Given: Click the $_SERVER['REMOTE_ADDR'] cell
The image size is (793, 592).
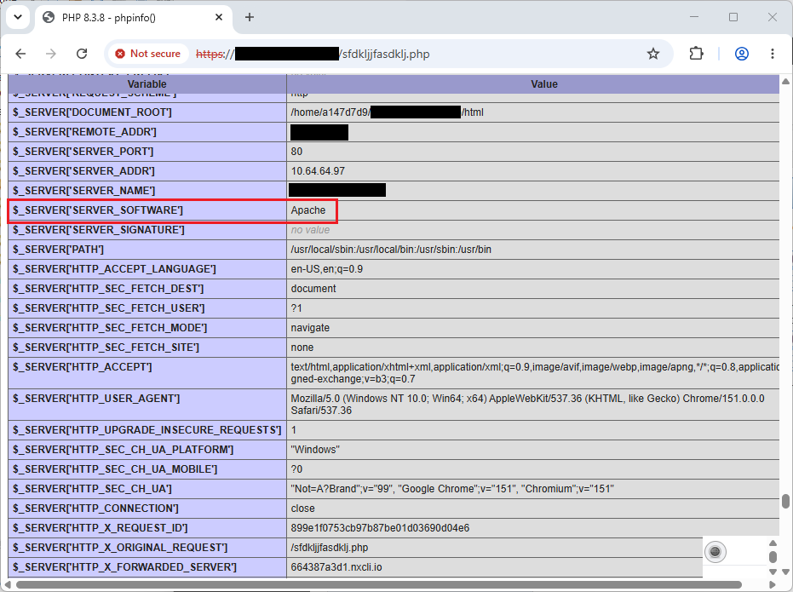Looking at the screenshot, I should tap(147, 132).
